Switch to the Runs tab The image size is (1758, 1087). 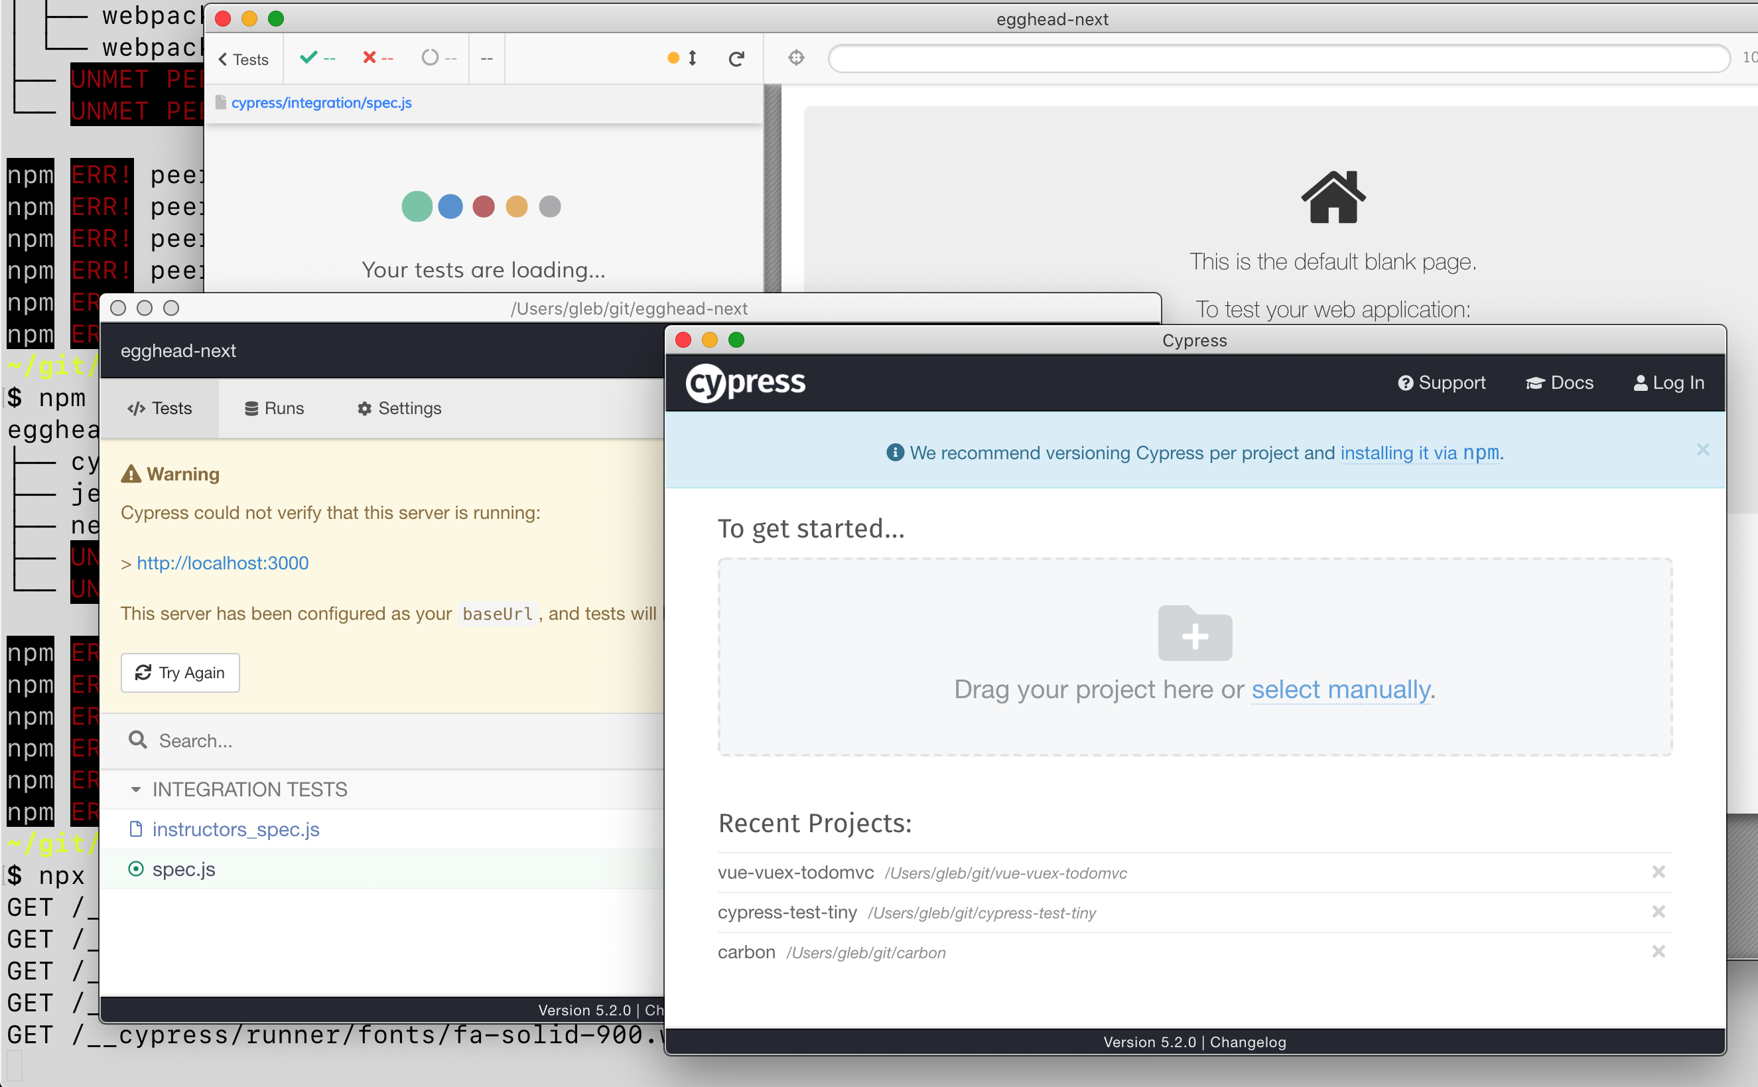click(x=275, y=408)
